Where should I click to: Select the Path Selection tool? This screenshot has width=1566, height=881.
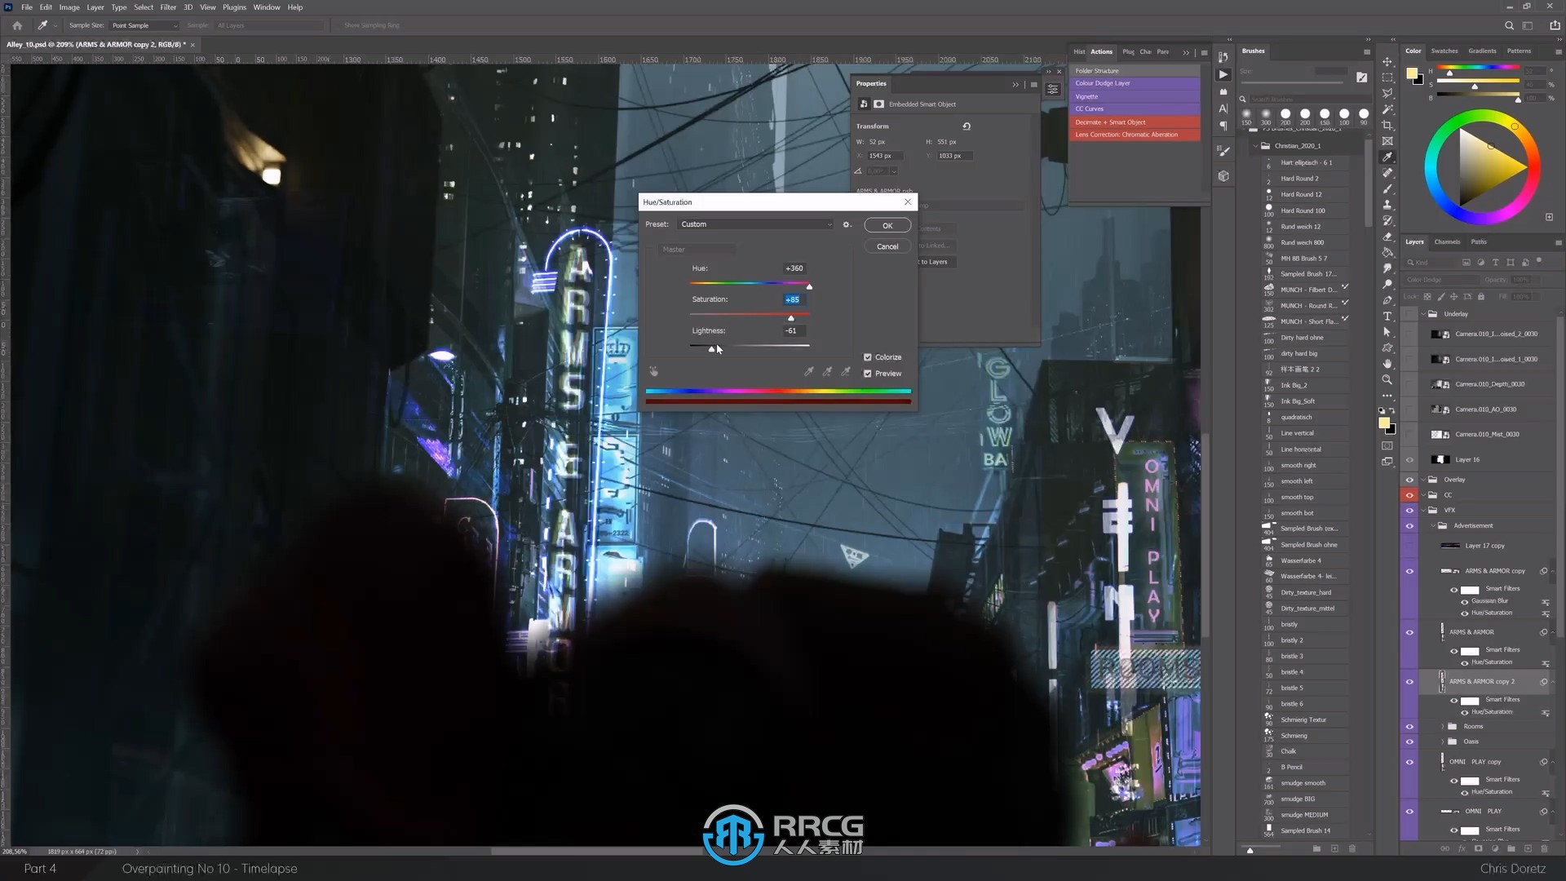pos(1387,332)
